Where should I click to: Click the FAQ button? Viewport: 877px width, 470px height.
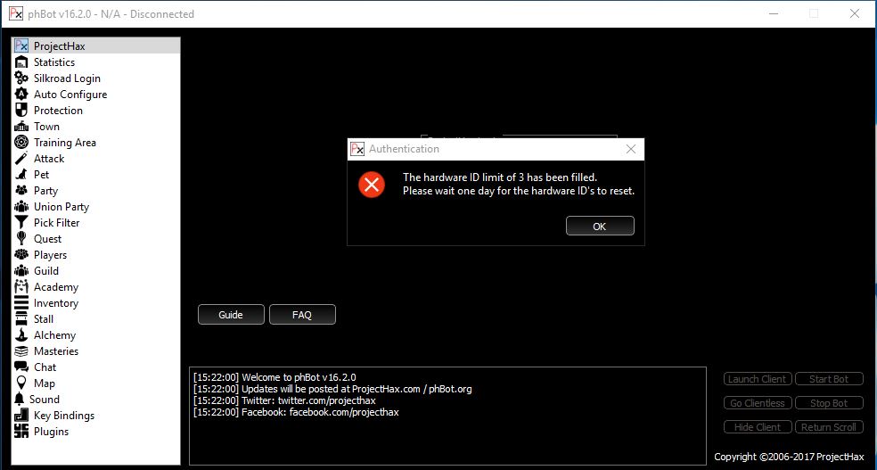[x=302, y=315]
